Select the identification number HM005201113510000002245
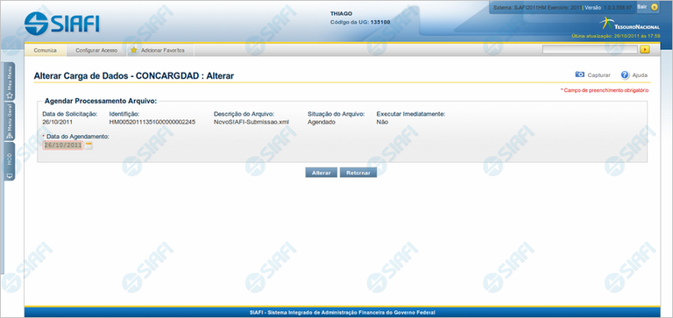This screenshot has width=673, height=318. (152, 123)
